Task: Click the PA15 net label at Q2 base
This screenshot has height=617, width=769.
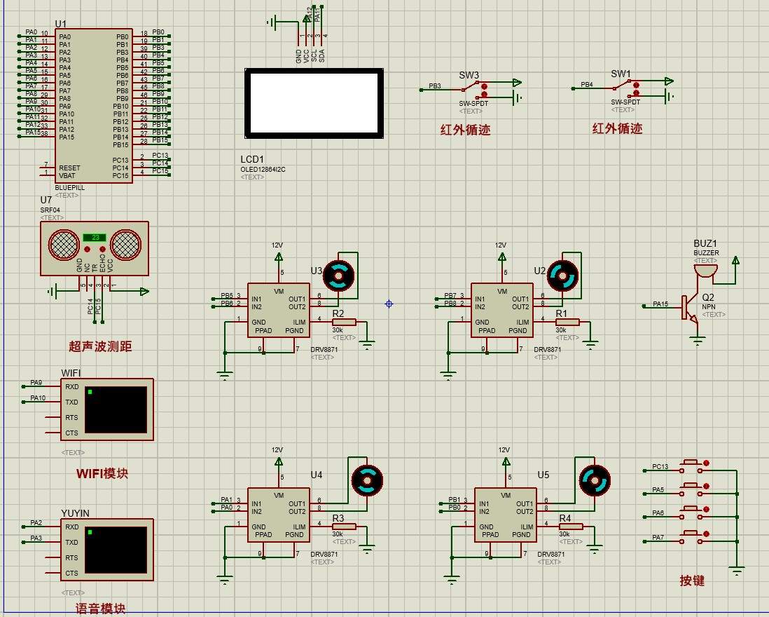Action: pyautogui.click(x=660, y=304)
